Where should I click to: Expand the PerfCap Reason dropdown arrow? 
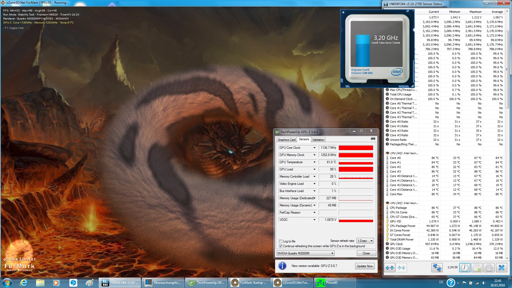click(314, 213)
